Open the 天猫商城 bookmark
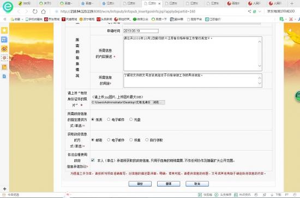The image size is (300, 198). (69, 19)
